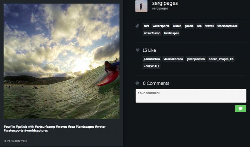Click the green comment submit button
This screenshot has height=147, width=250.
point(240,108)
